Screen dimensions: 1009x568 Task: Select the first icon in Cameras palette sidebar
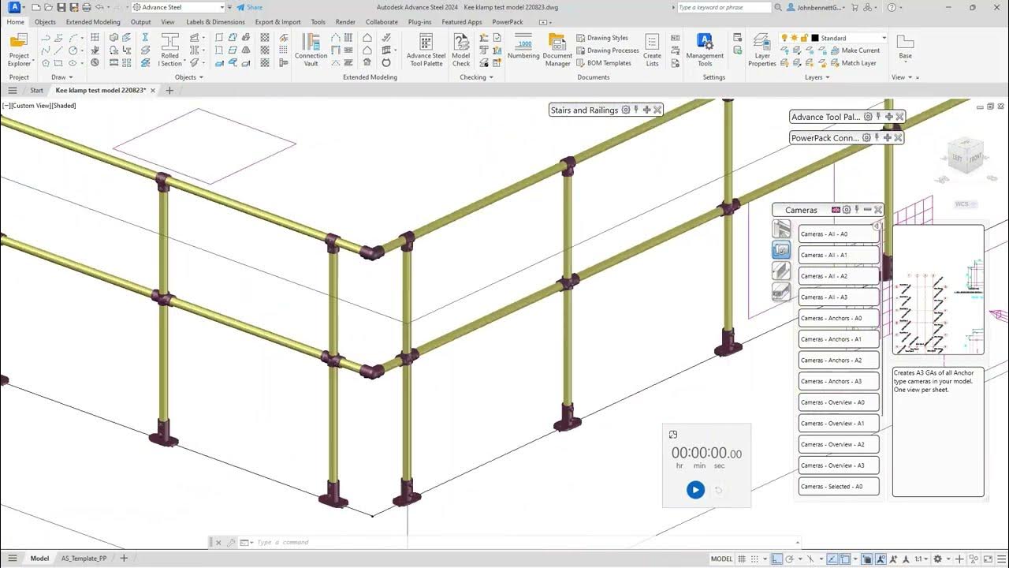coord(781,229)
